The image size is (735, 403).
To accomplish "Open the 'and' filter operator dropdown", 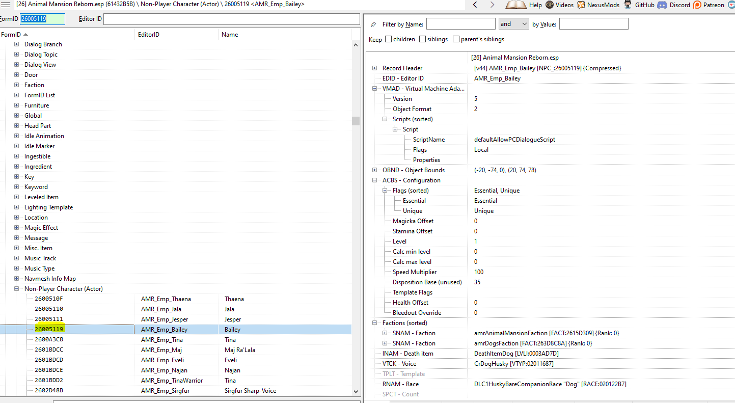I will [x=513, y=24].
